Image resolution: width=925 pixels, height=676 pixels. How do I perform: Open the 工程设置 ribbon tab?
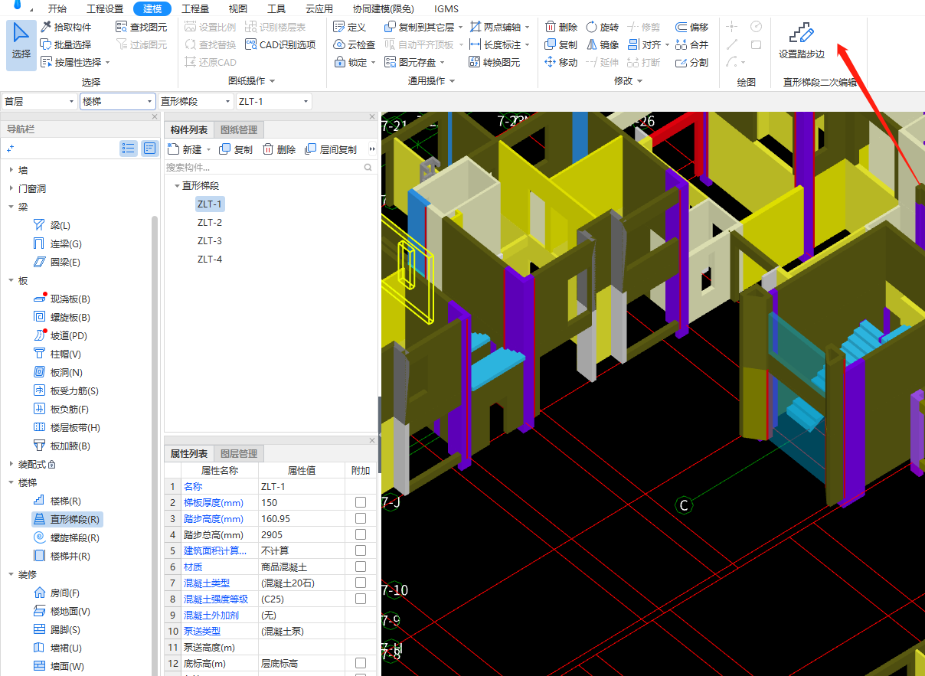click(105, 9)
